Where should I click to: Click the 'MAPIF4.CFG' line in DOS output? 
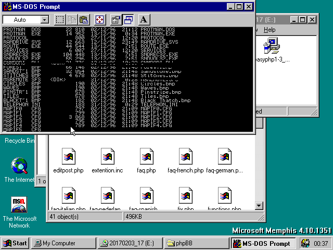tap(87, 126)
